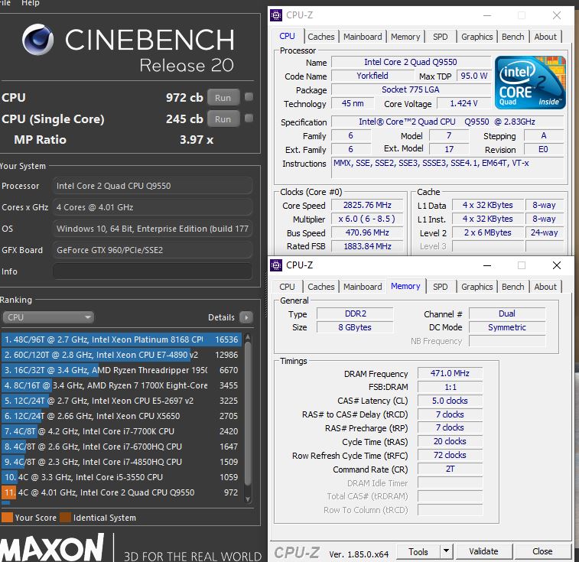Close the upper CPU-Z window with X
Viewport: 579px width, 562px height.
click(x=557, y=15)
